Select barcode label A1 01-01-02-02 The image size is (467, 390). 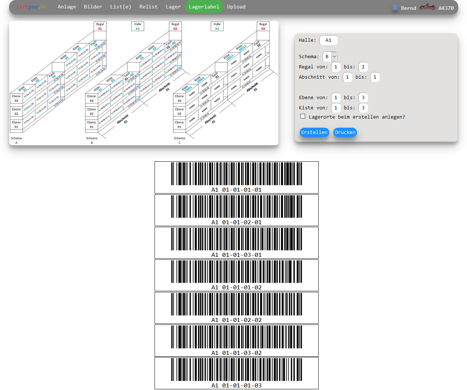coord(236,308)
